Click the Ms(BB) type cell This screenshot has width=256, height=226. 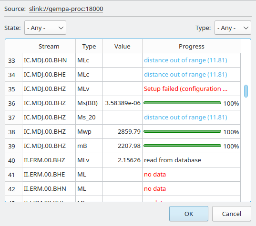[89, 103]
